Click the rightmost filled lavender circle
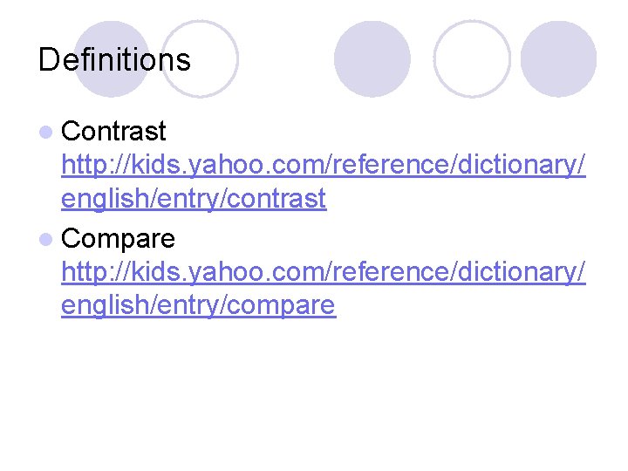628x471 pixels. coord(559,58)
